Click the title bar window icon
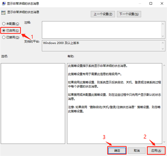The width and height of the screenshot is (167, 156). pyautogui.click(x=4, y=4)
